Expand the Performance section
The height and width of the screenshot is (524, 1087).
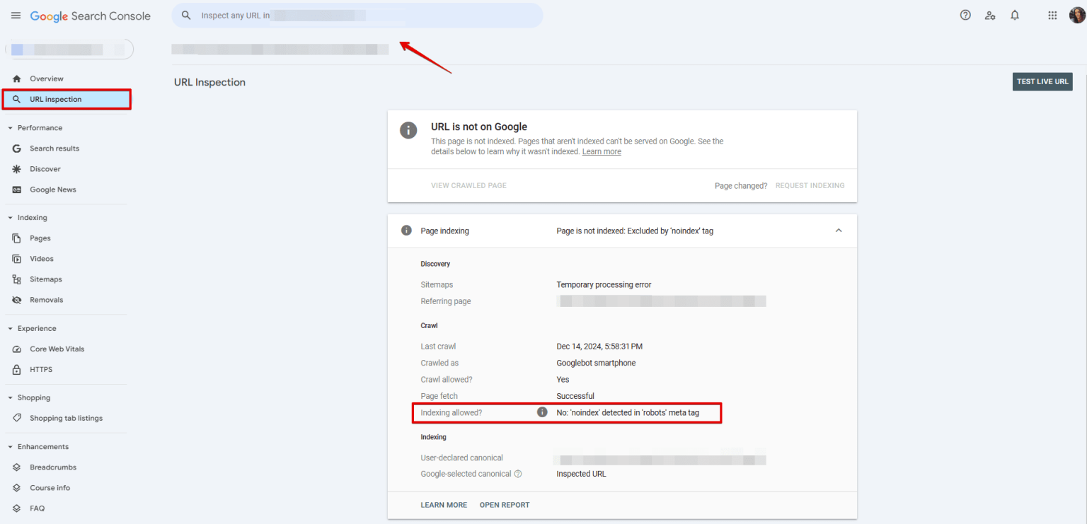pos(9,127)
